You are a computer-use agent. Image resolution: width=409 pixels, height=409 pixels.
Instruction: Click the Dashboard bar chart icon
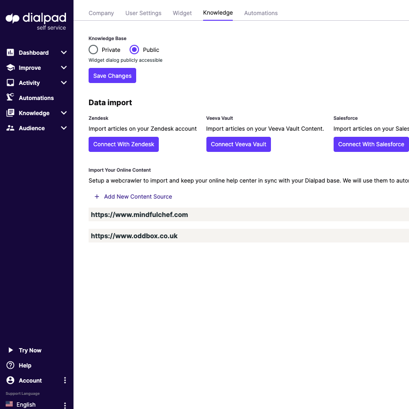coord(10,52)
